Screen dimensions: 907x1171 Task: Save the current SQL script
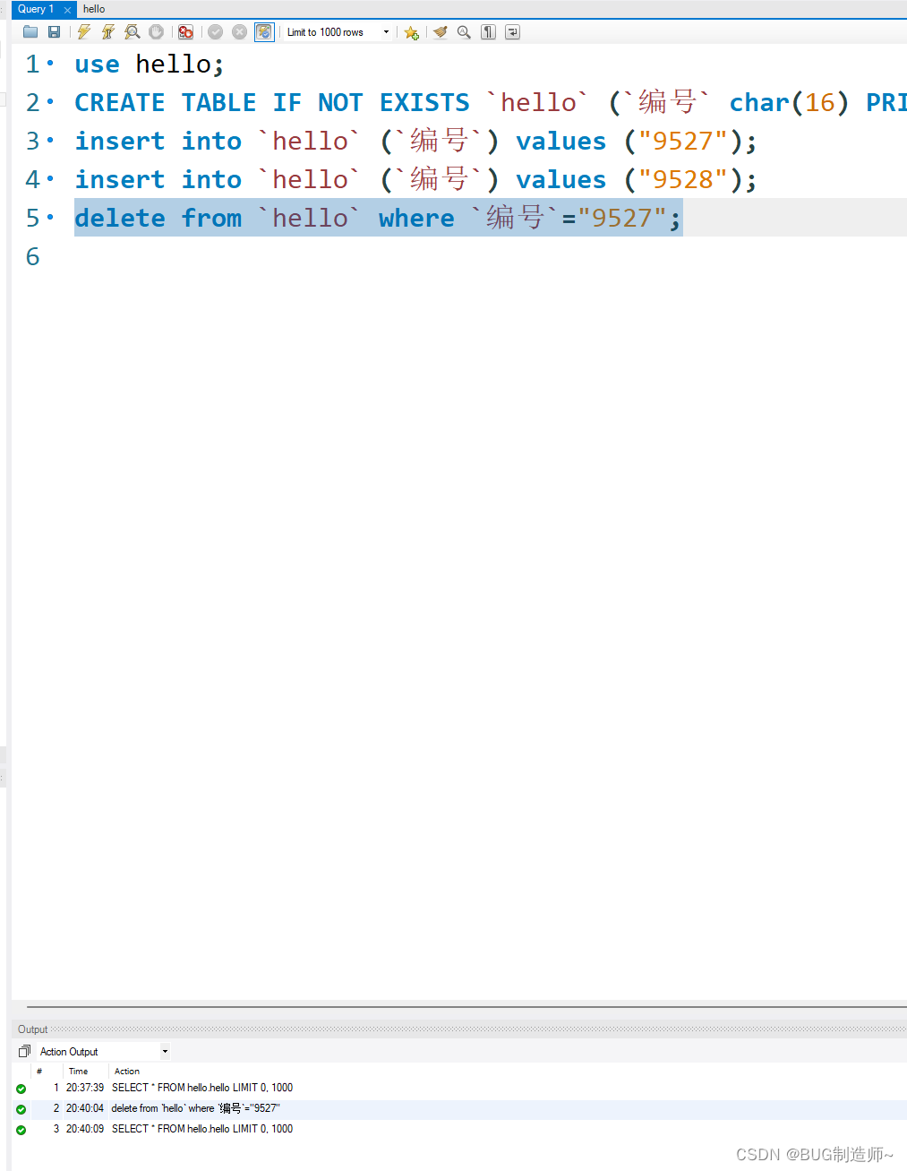point(54,31)
